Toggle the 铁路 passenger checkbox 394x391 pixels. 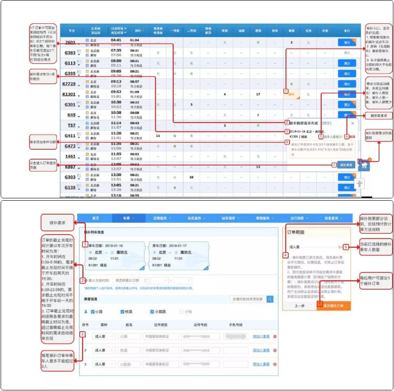coord(124,312)
